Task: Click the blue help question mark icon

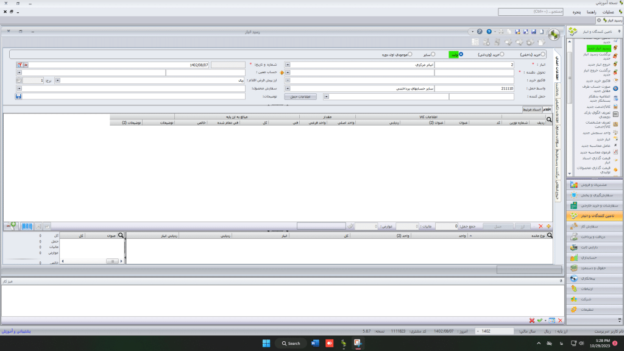Action: pos(489,32)
